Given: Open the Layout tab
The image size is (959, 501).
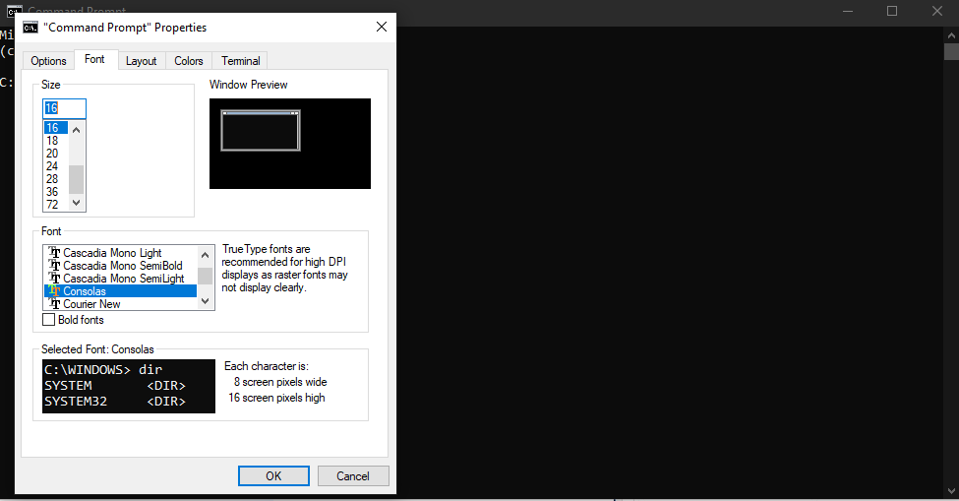Looking at the screenshot, I should point(142,61).
